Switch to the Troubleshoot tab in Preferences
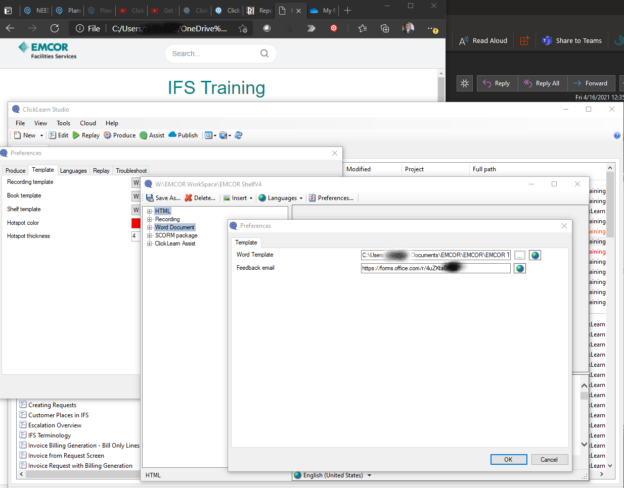The width and height of the screenshot is (624, 488). click(x=131, y=171)
